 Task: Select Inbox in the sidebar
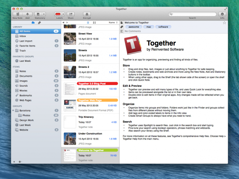[x=36, y=36]
